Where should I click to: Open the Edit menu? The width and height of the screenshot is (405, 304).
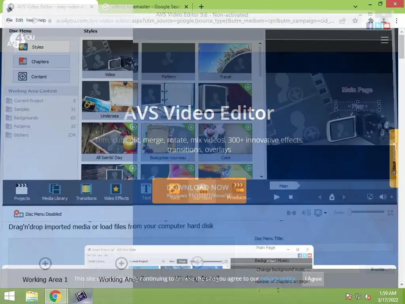pyautogui.click(x=19, y=20)
